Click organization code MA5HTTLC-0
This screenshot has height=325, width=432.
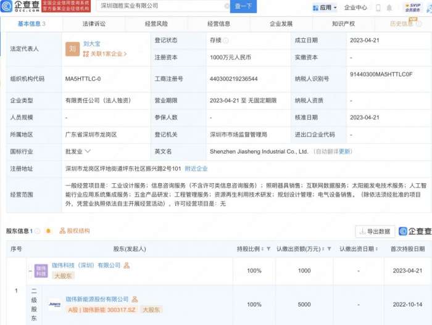coord(83,79)
